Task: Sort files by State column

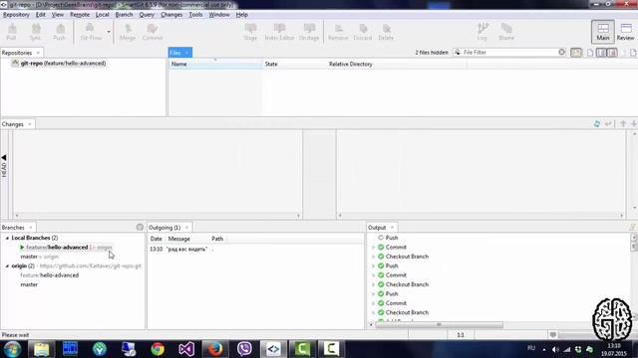Action: pos(294,64)
